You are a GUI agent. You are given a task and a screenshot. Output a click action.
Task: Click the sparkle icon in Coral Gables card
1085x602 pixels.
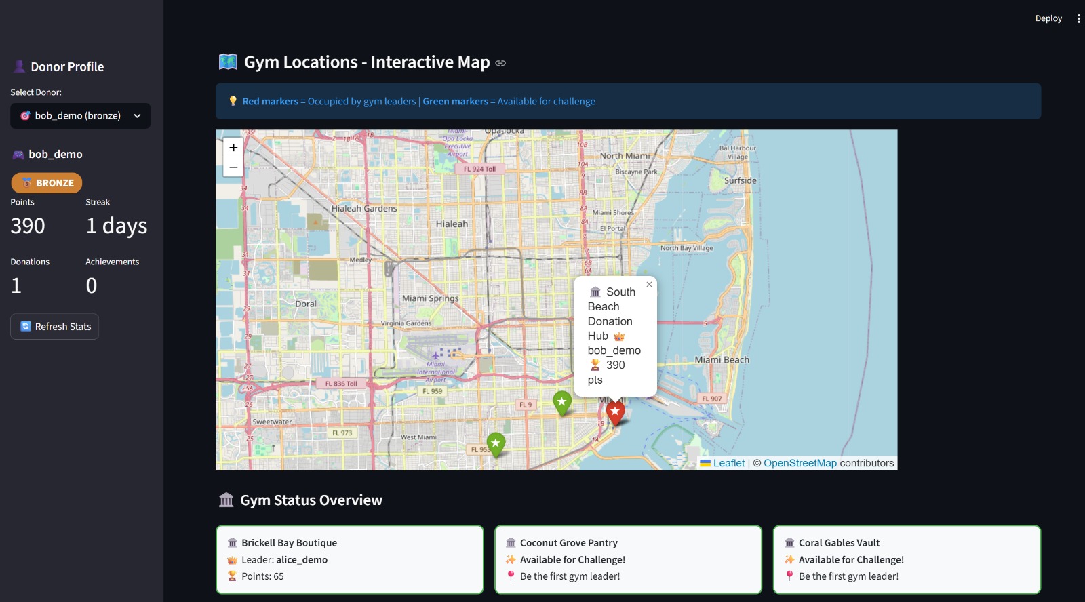(789, 560)
